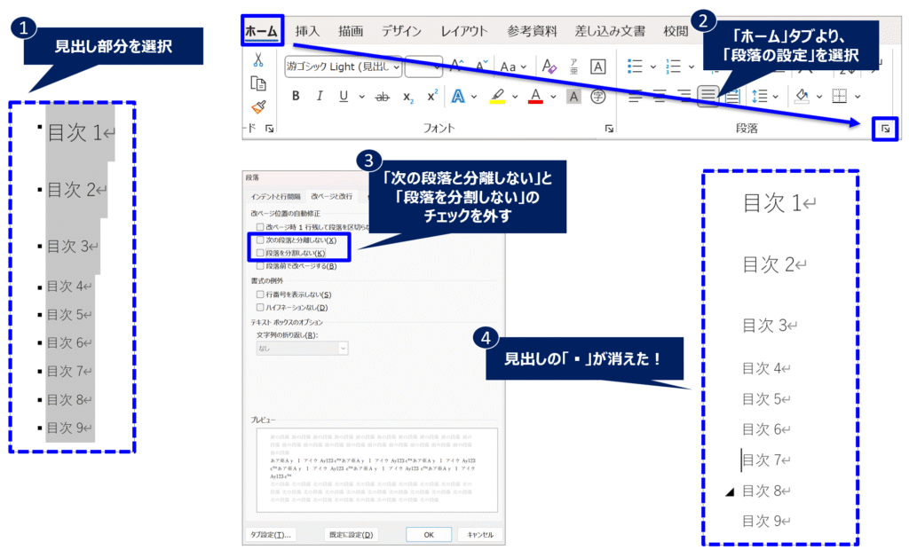Viewport: 909px width, 550px height.
Task: Open the 游ゴシック Light font name dropdown
Action: (x=397, y=67)
